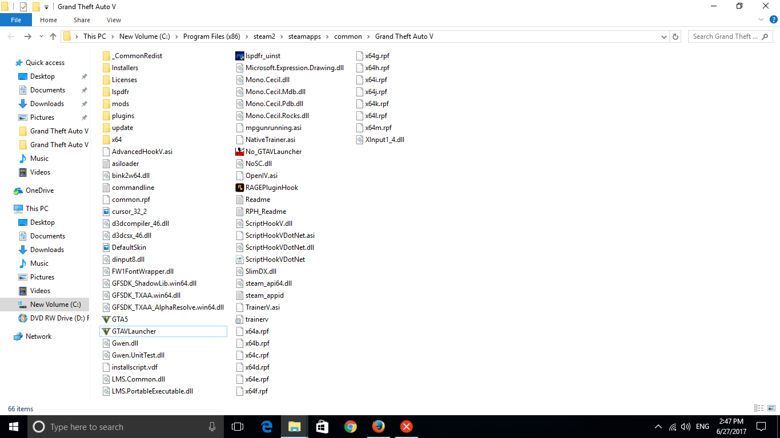780x438 pixels.
Task: Expand This PC breadcrumb arrow
Action: (x=112, y=36)
